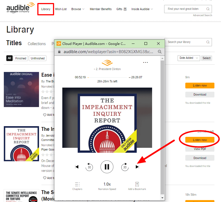This screenshot has height=202, width=221.
Task: Open Chapters list in Cloud Player
Action: click(x=77, y=186)
